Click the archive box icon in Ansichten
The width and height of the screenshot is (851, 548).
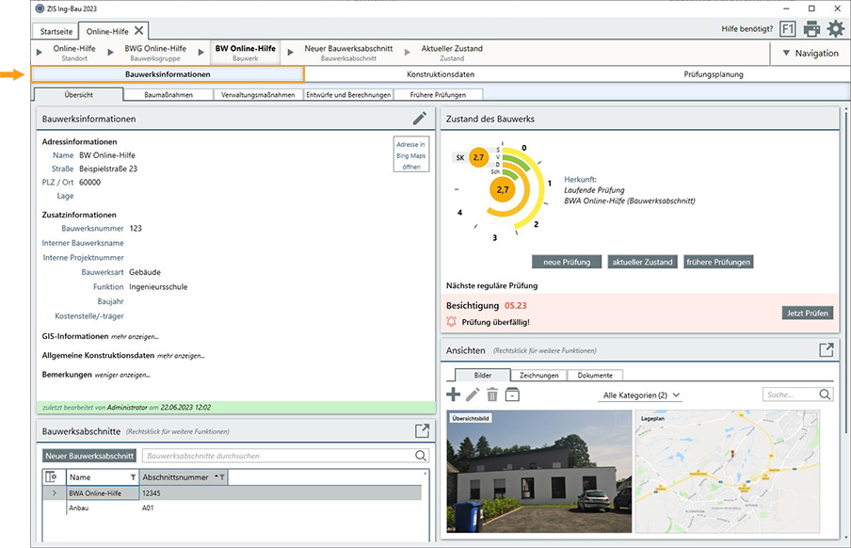tap(512, 395)
